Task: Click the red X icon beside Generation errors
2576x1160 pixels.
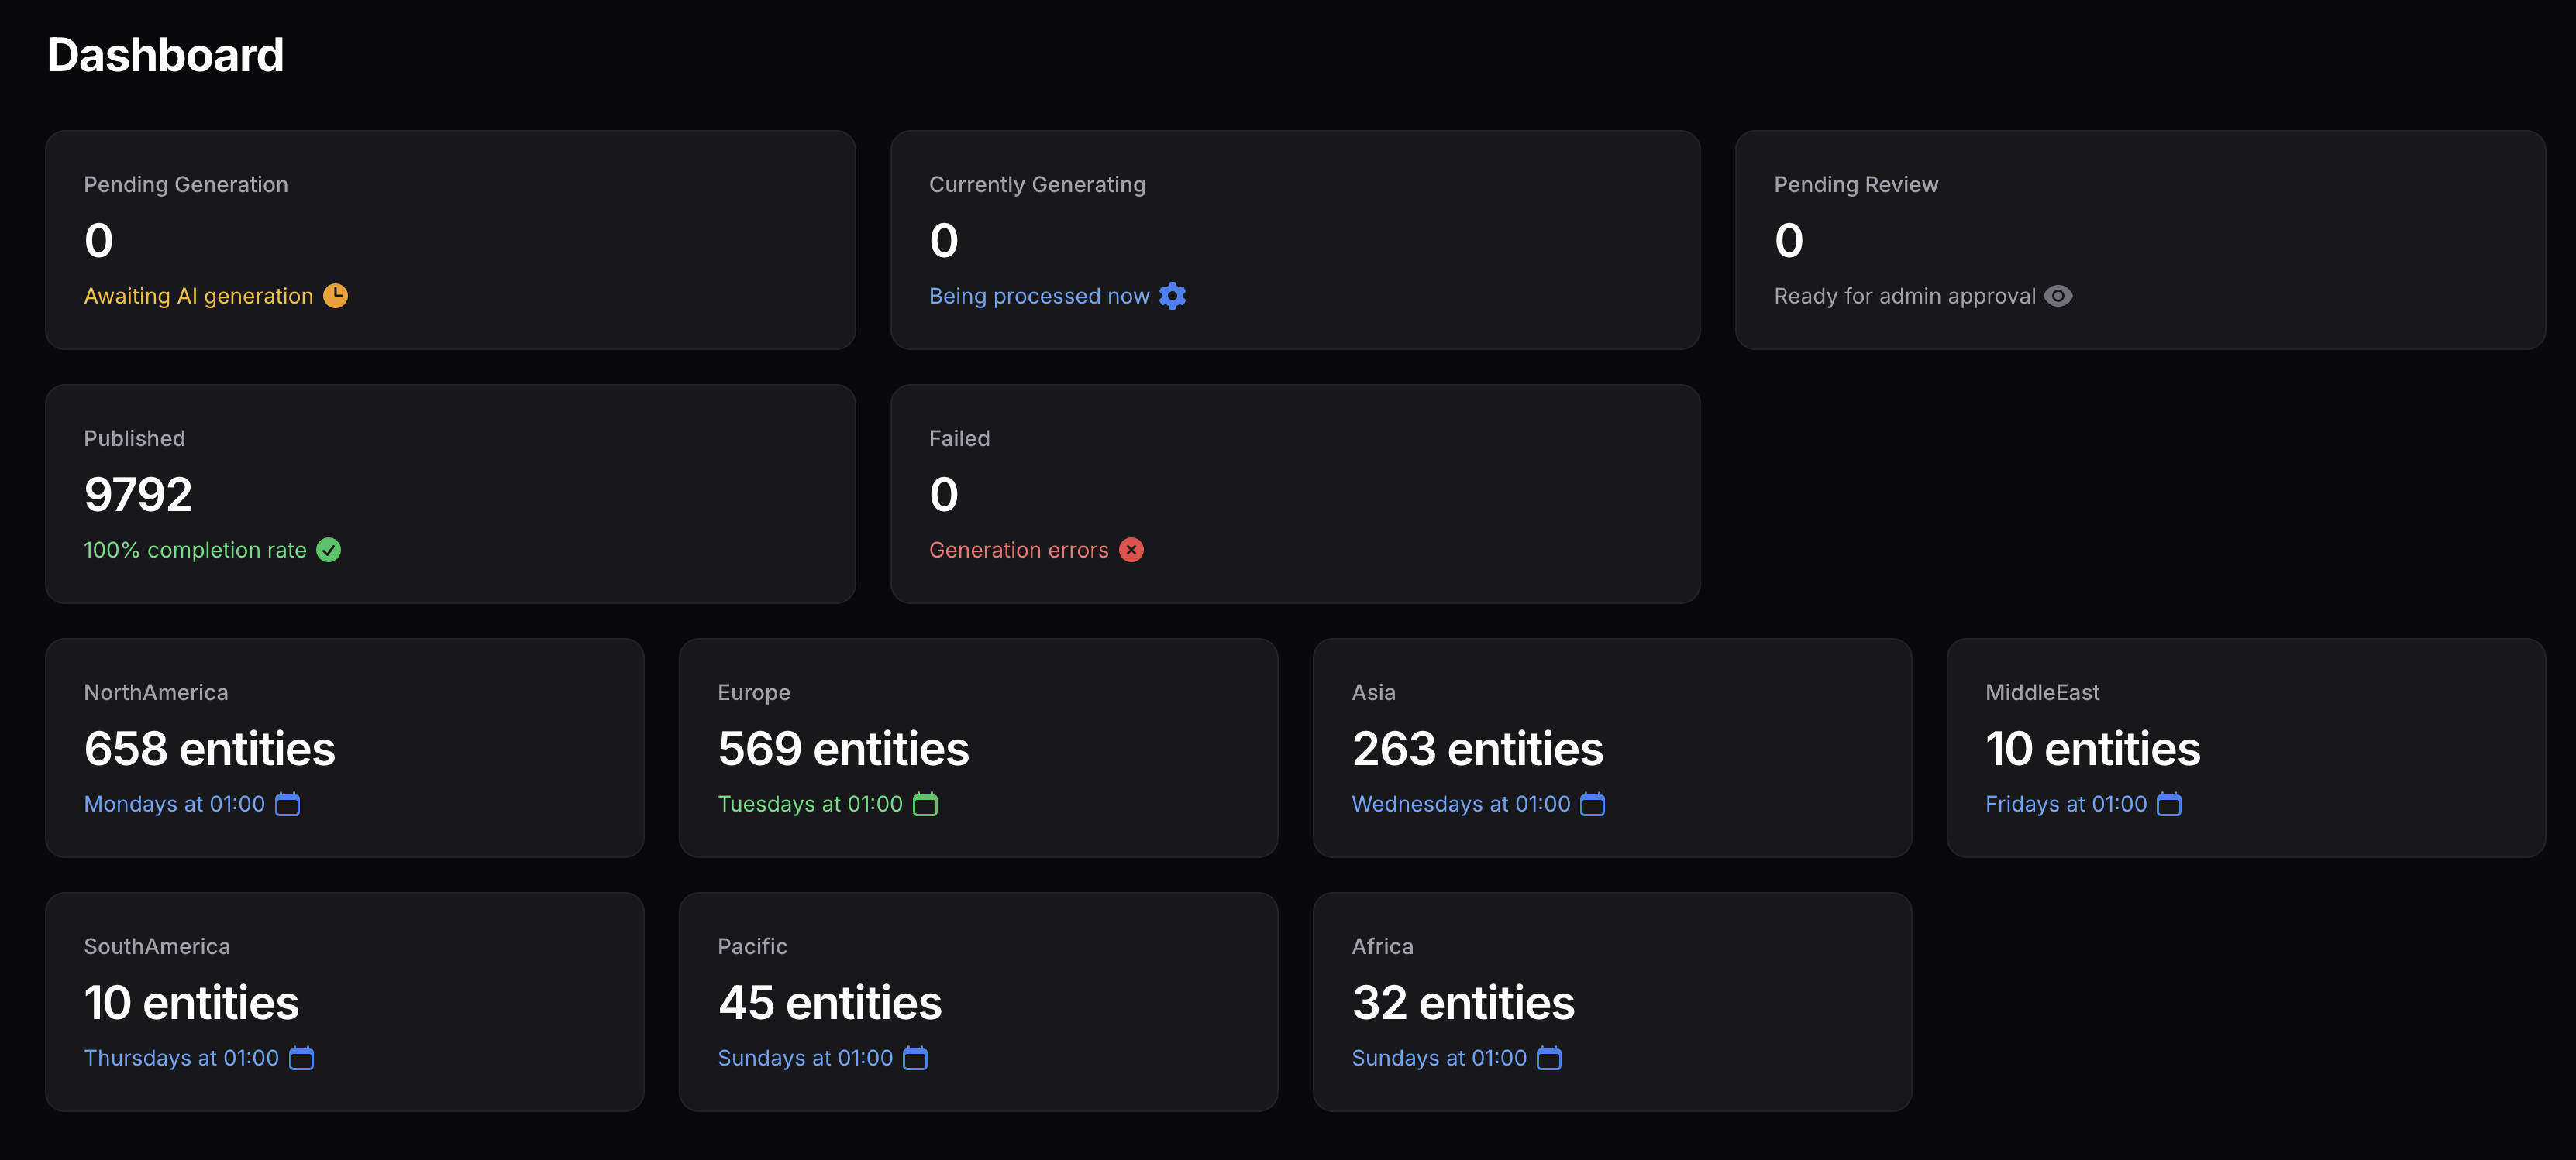Action: coord(1131,550)
